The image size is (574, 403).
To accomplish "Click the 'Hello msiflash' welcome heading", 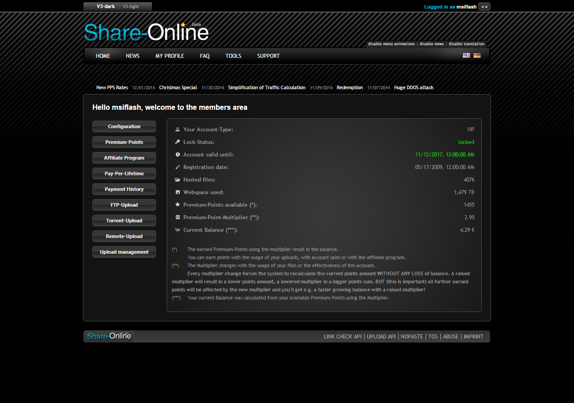I will 170,108.
